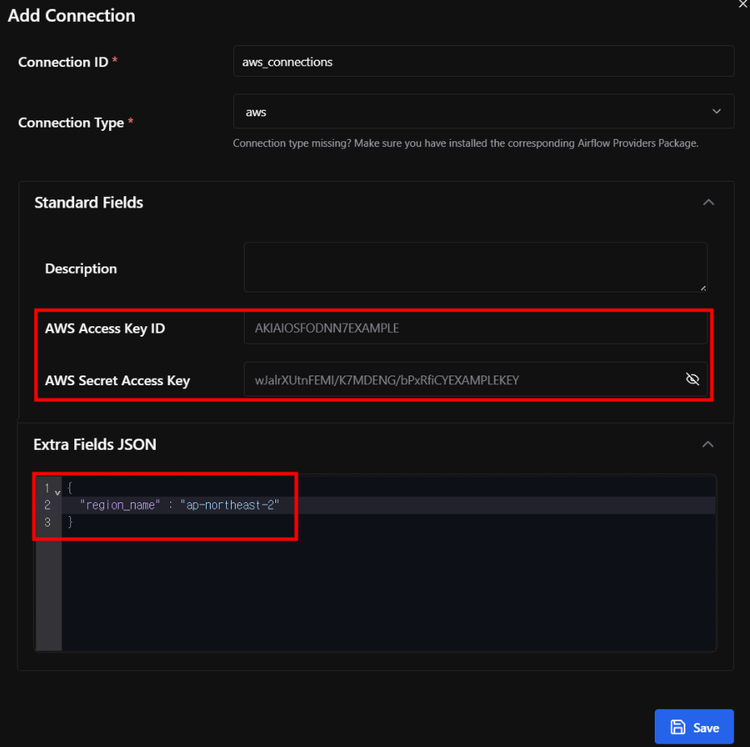The height and width of the screenshot is (747, 750).
Task: Close the Add Connection dialog
Action: coord(743,4)
